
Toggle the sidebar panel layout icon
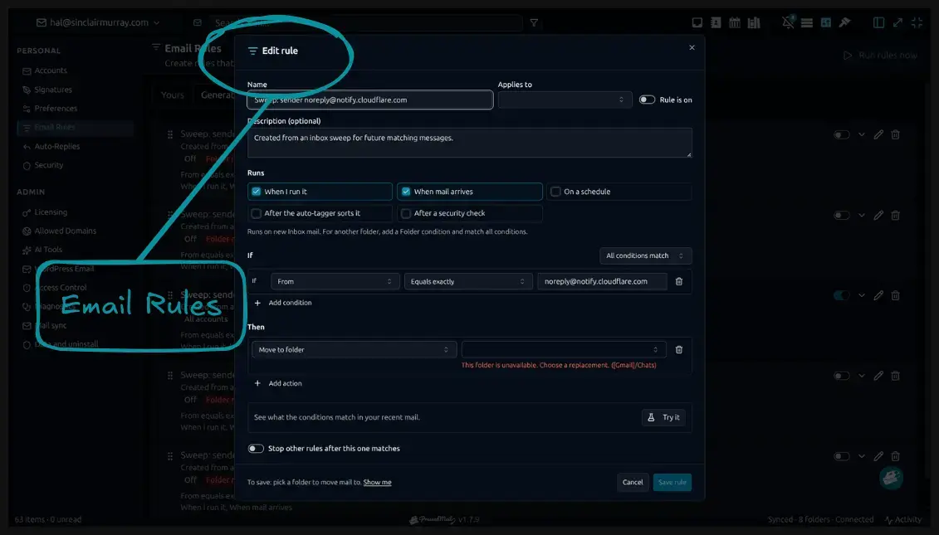[878, 22]
